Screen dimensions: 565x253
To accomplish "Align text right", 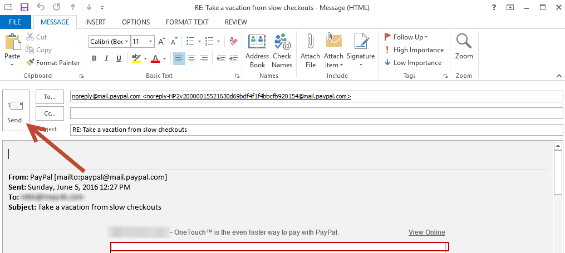I will 204,58.
